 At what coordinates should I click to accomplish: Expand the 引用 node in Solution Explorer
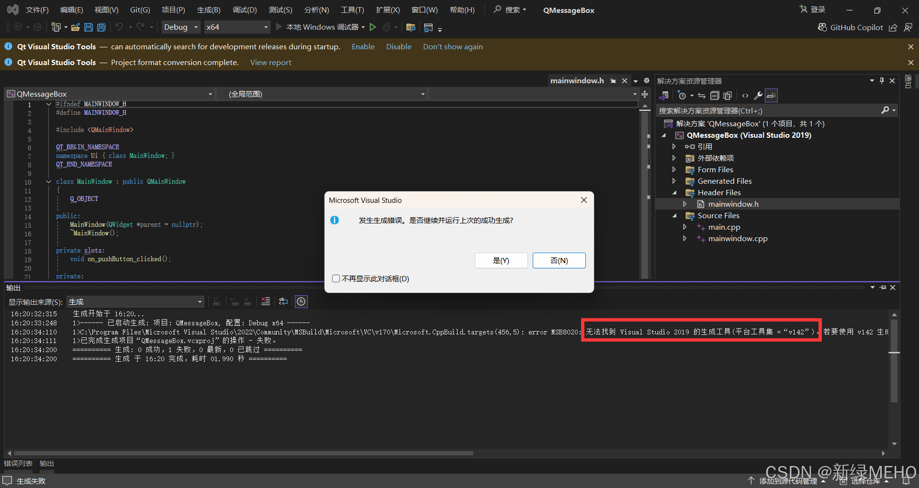point(674,146)
